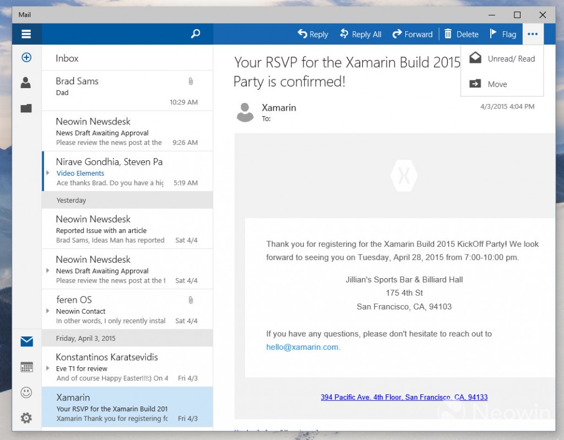Choose Move from the overflow menu
The height and width of the screenshot is (440, 564).
click(502, 84)
